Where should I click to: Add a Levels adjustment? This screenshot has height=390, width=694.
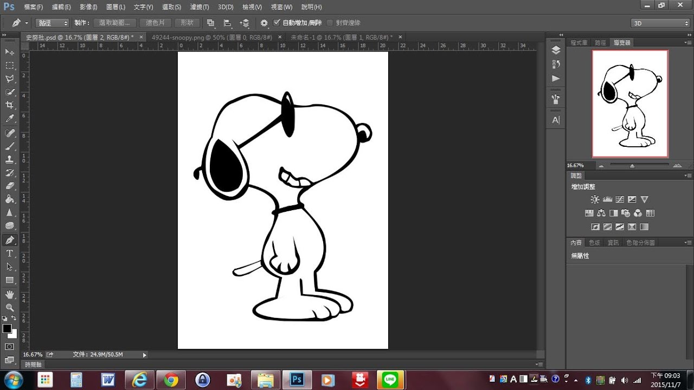607,199
